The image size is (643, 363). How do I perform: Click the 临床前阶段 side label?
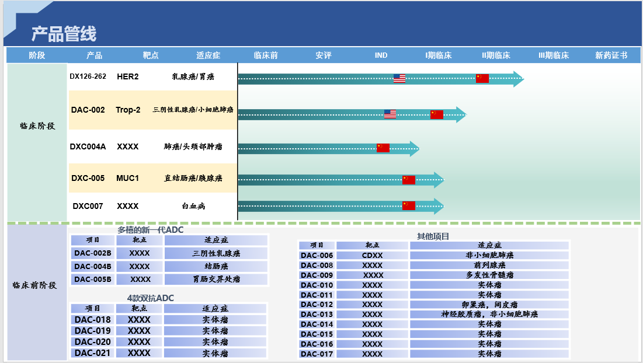(34, 285)
